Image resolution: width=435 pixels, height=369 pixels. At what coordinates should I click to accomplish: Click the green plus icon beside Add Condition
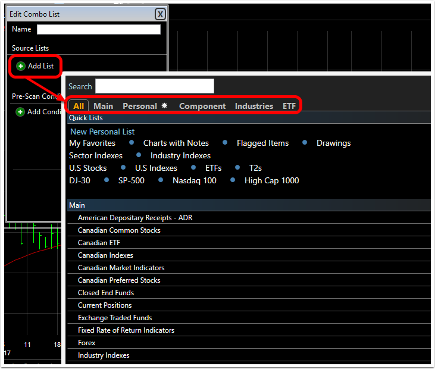coord(20,112)
